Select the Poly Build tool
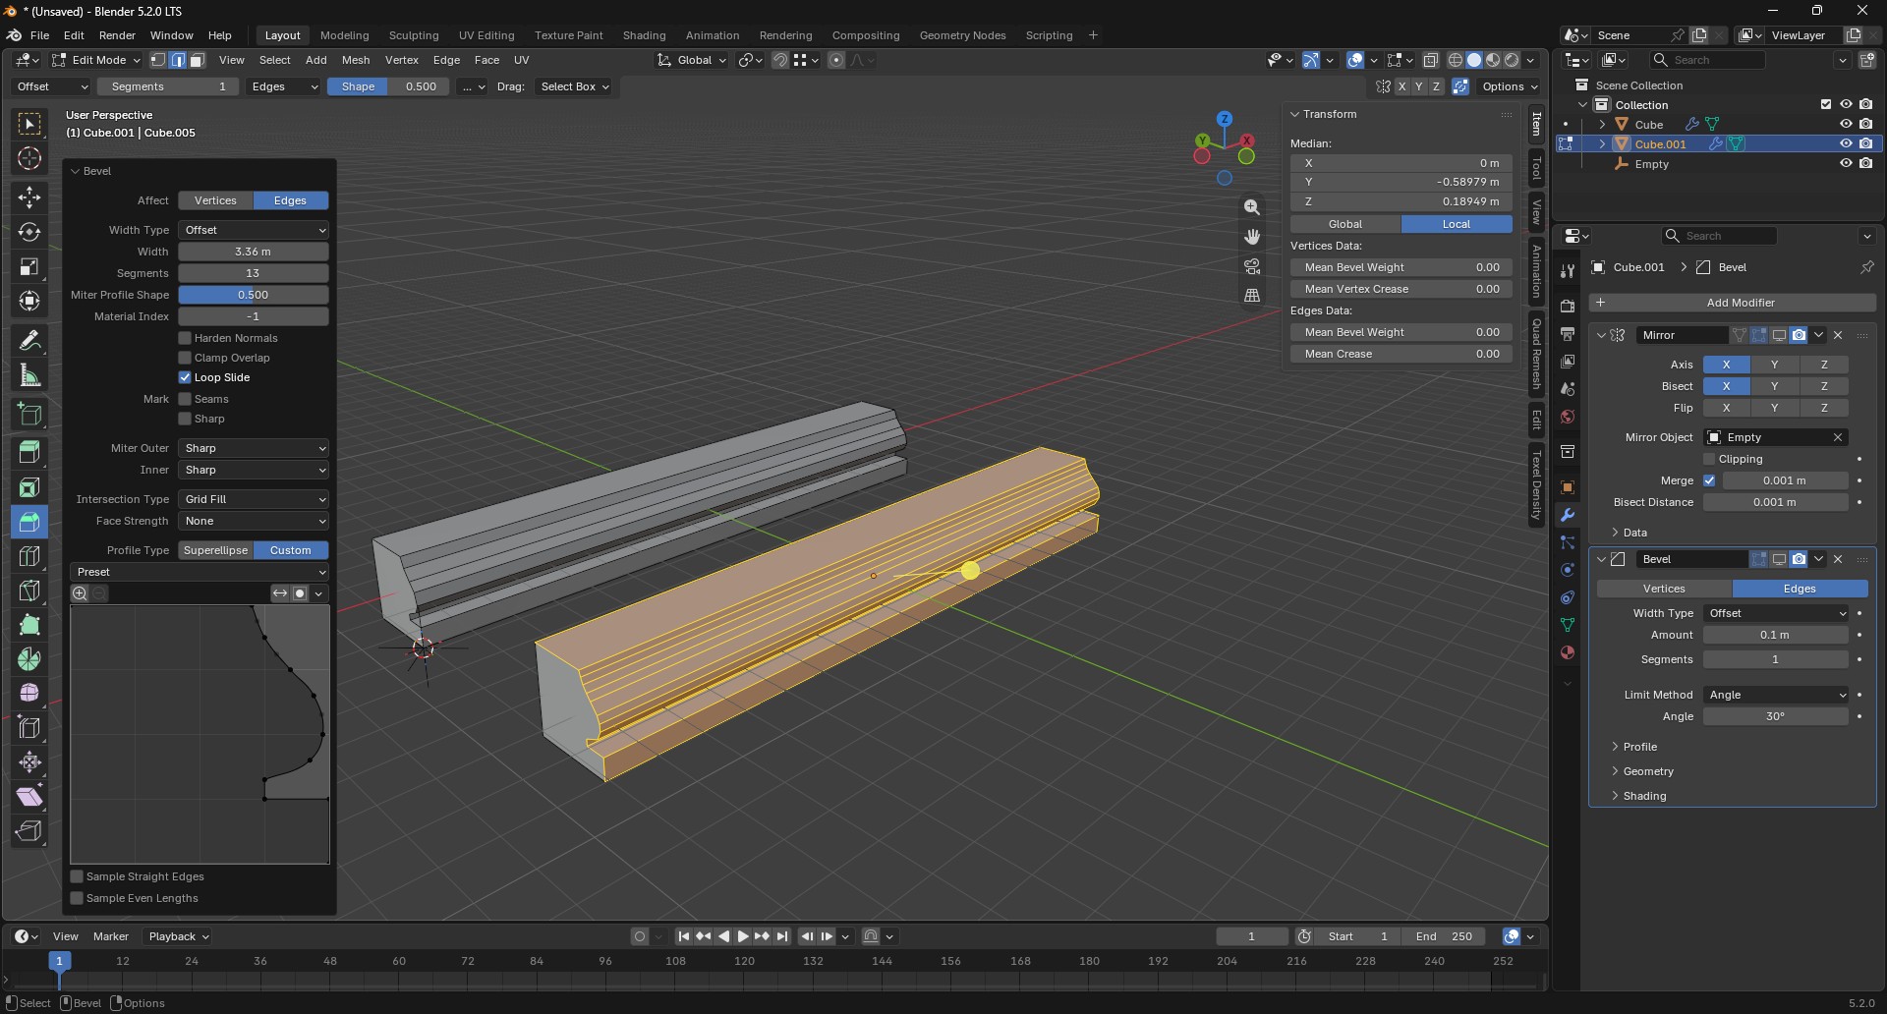This screenshot has height=1014, width=1887. click(x=29, y=625)
